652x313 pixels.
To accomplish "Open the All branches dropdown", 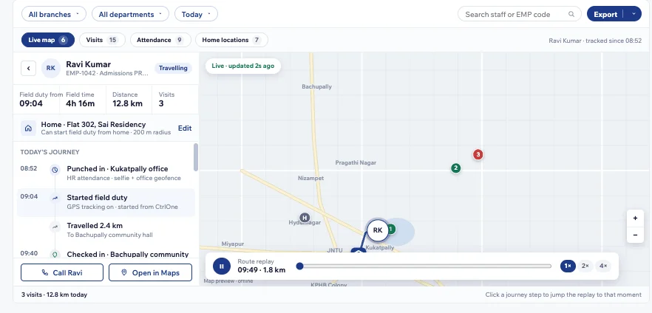I will (x=54, y=14).
